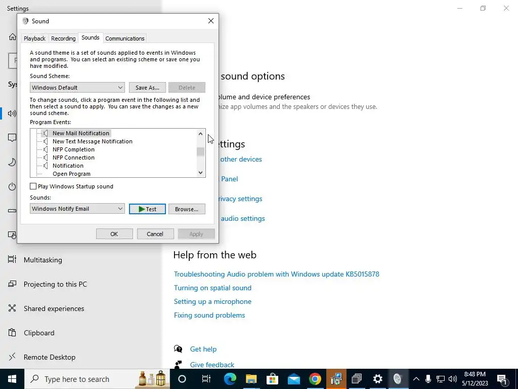518x389 pixels.
Task: Open Troubleshooting Audio problem KB5015878 link
Action: 277,274
